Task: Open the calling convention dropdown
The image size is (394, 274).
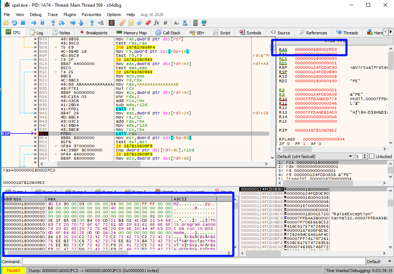Action: (315, 157)
